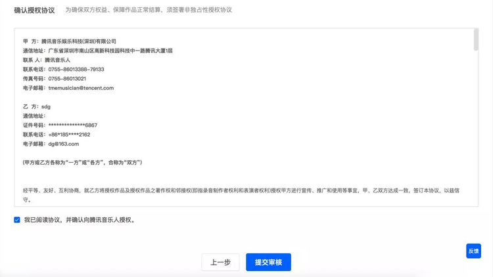Click the 提交审核 submit button

tap(268, 263)
